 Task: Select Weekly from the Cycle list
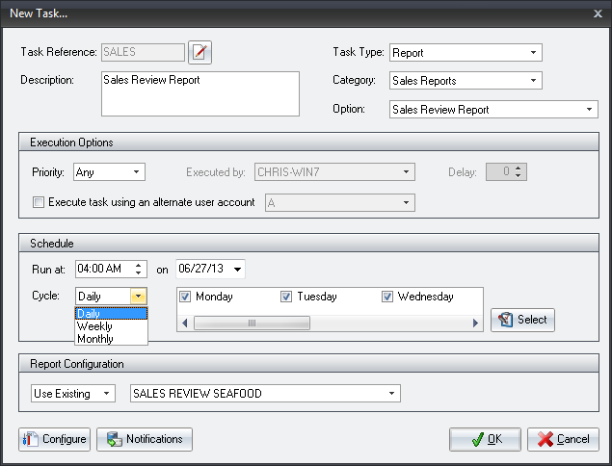point(95,326)
